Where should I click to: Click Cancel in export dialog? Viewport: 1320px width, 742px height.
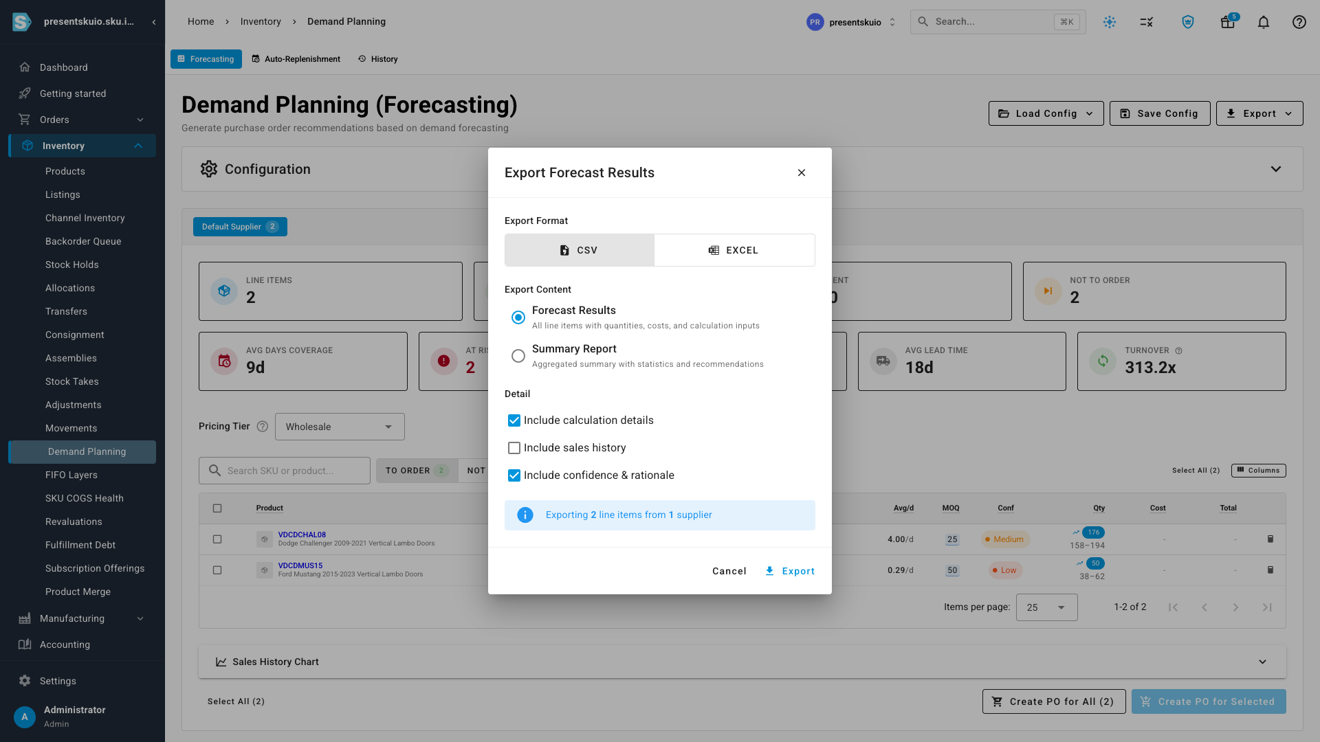729,571
